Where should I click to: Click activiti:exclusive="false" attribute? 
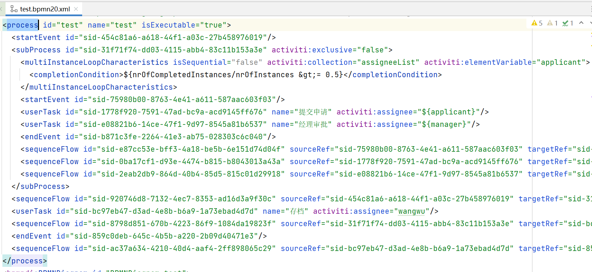pos(330,50)
